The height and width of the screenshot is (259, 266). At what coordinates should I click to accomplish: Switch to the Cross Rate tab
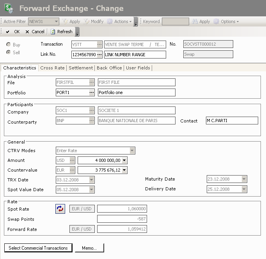52,68
